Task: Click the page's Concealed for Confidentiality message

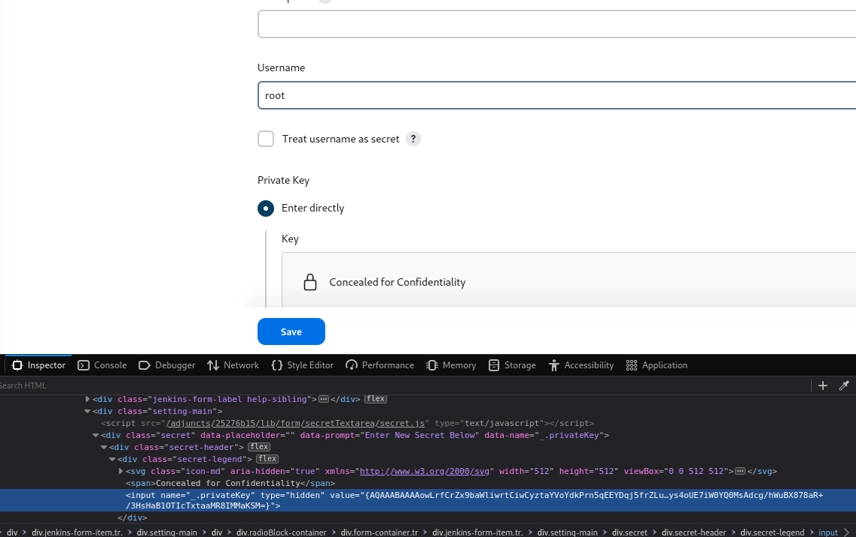Action: pos(397,283)
